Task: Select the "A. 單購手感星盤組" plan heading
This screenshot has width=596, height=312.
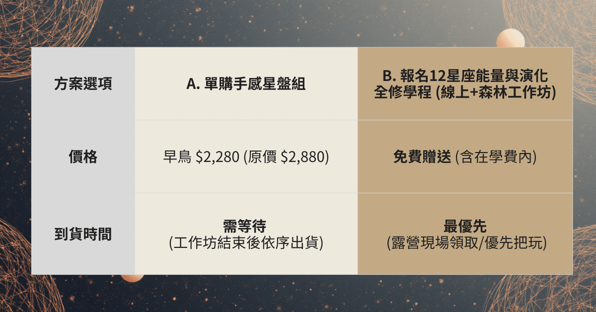Action: pos(246,84)
